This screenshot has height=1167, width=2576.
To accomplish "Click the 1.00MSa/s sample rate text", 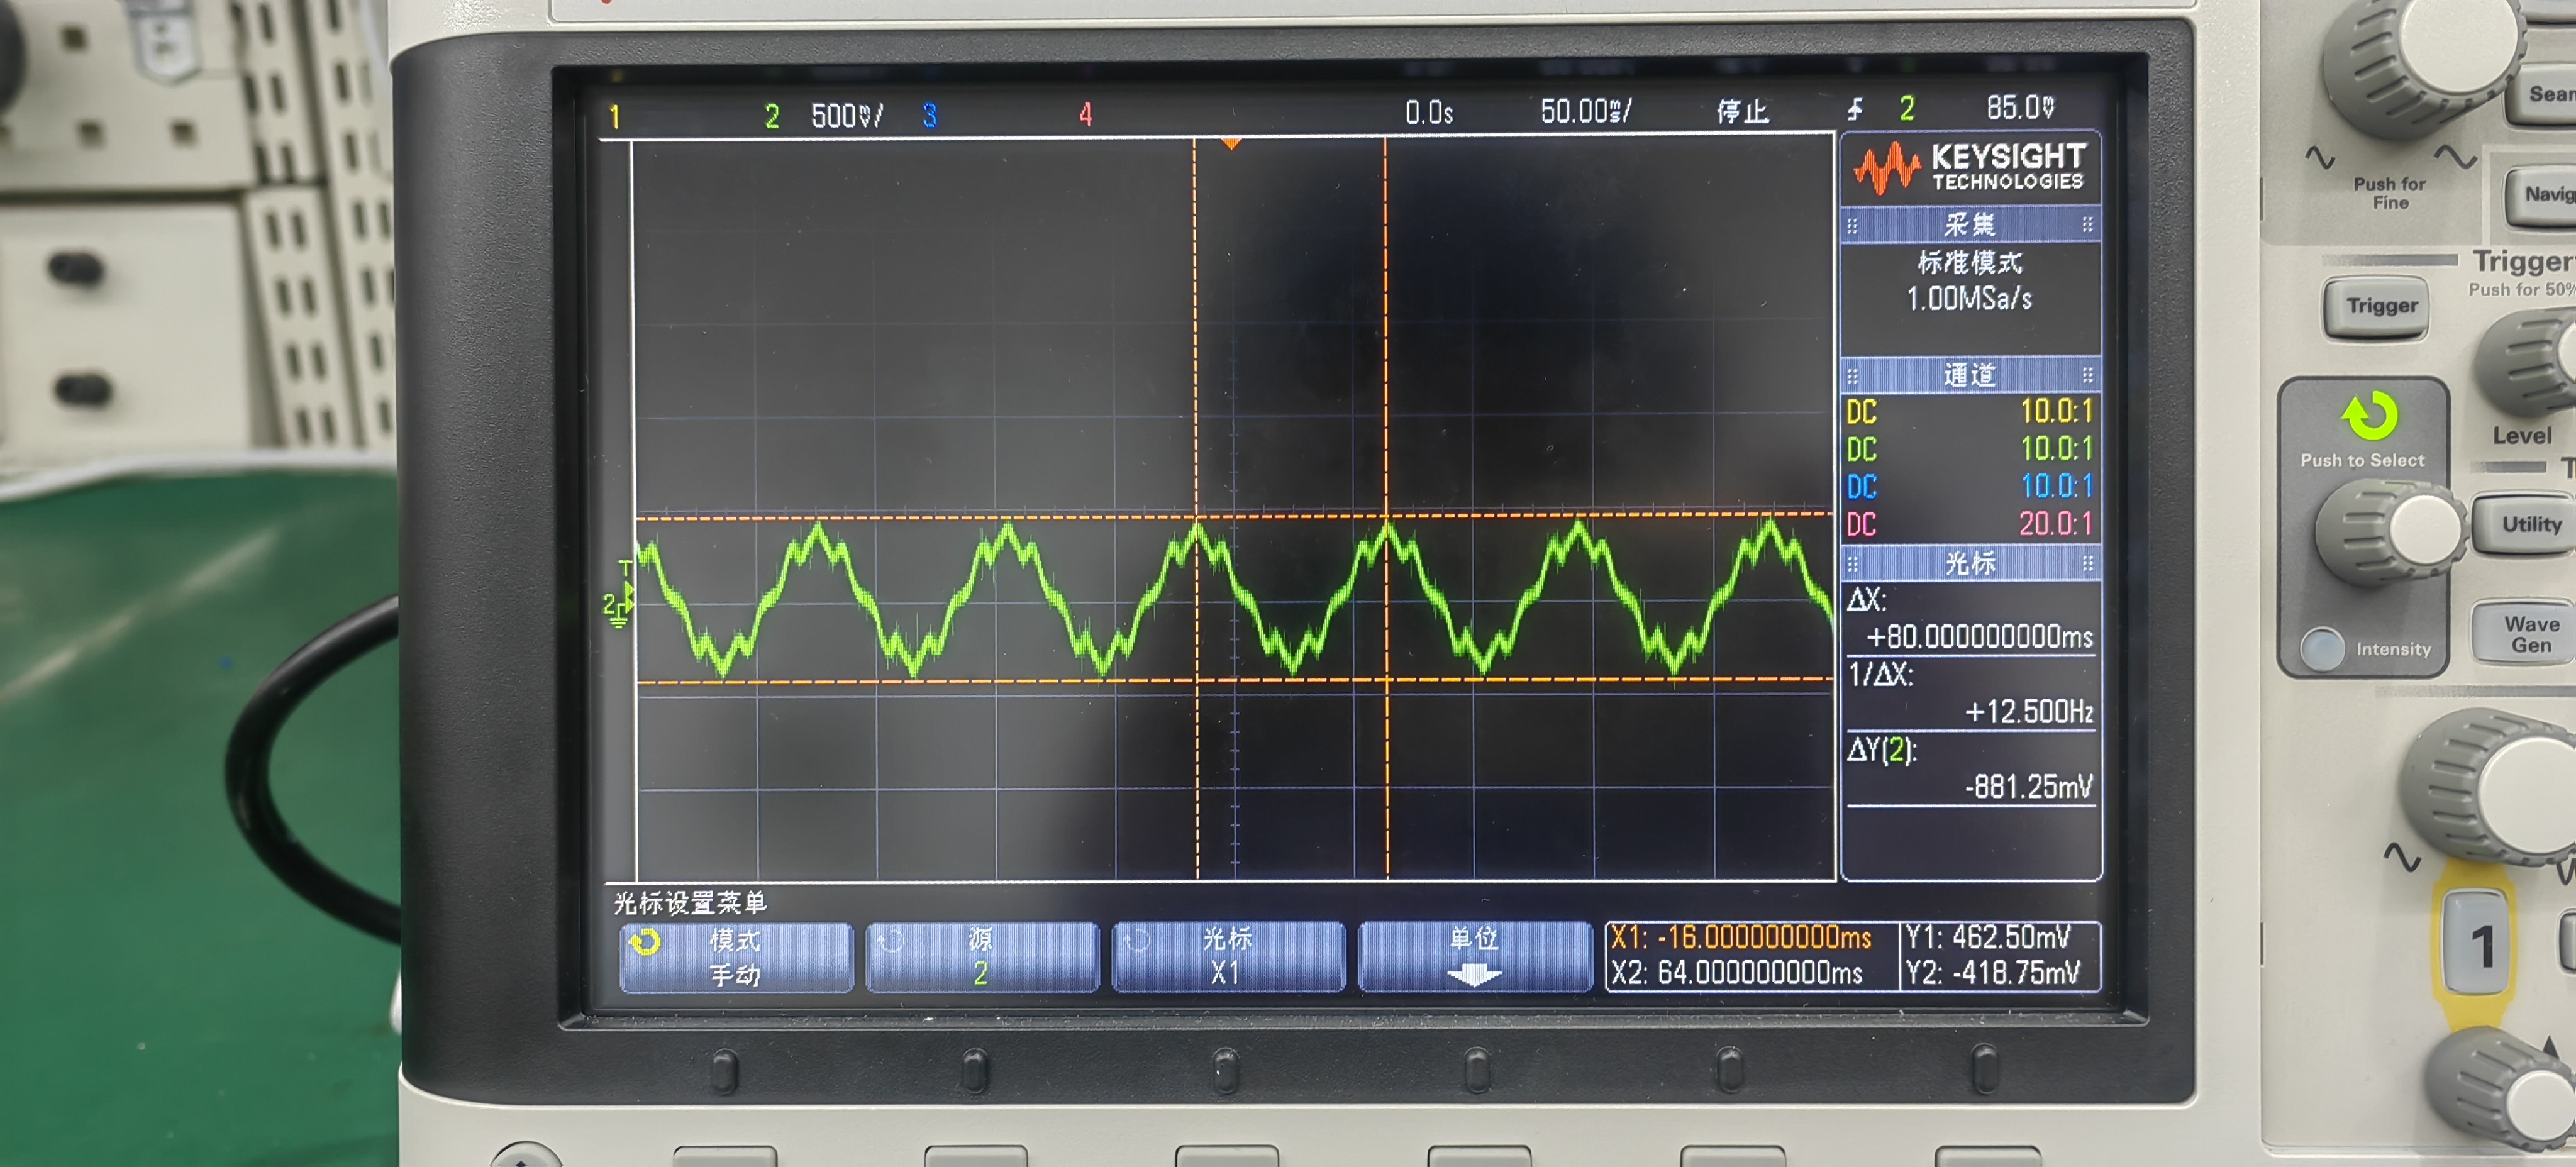I will click(x=1969, y=298).
